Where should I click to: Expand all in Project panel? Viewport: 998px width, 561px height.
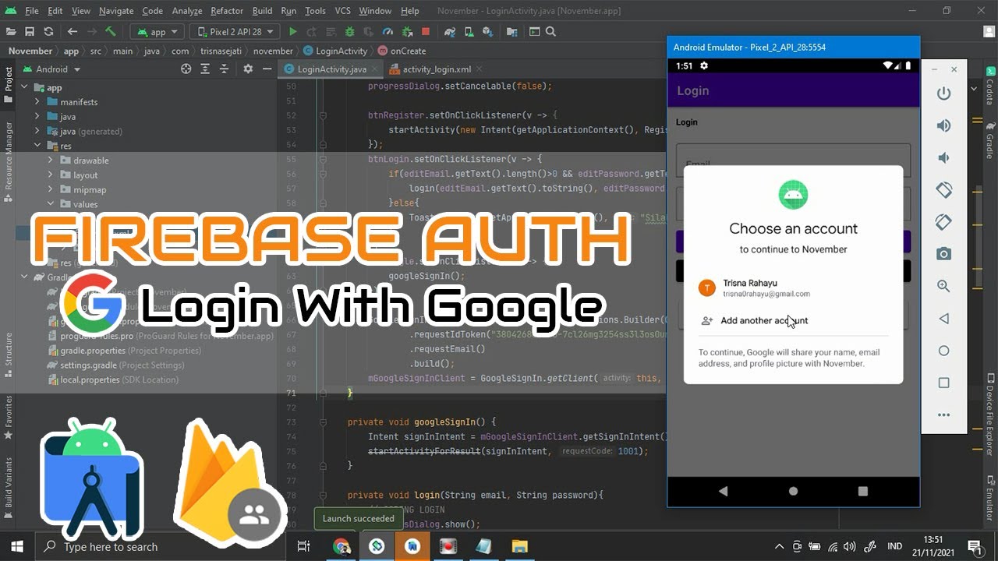click(x=206, y=69)
